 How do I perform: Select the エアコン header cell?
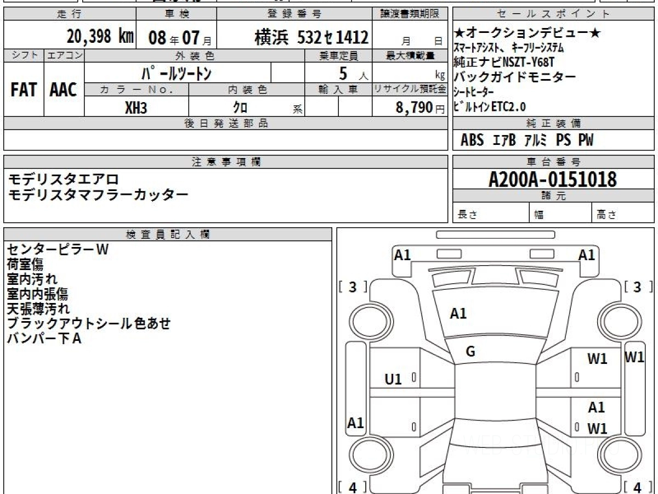pos(64,55)
